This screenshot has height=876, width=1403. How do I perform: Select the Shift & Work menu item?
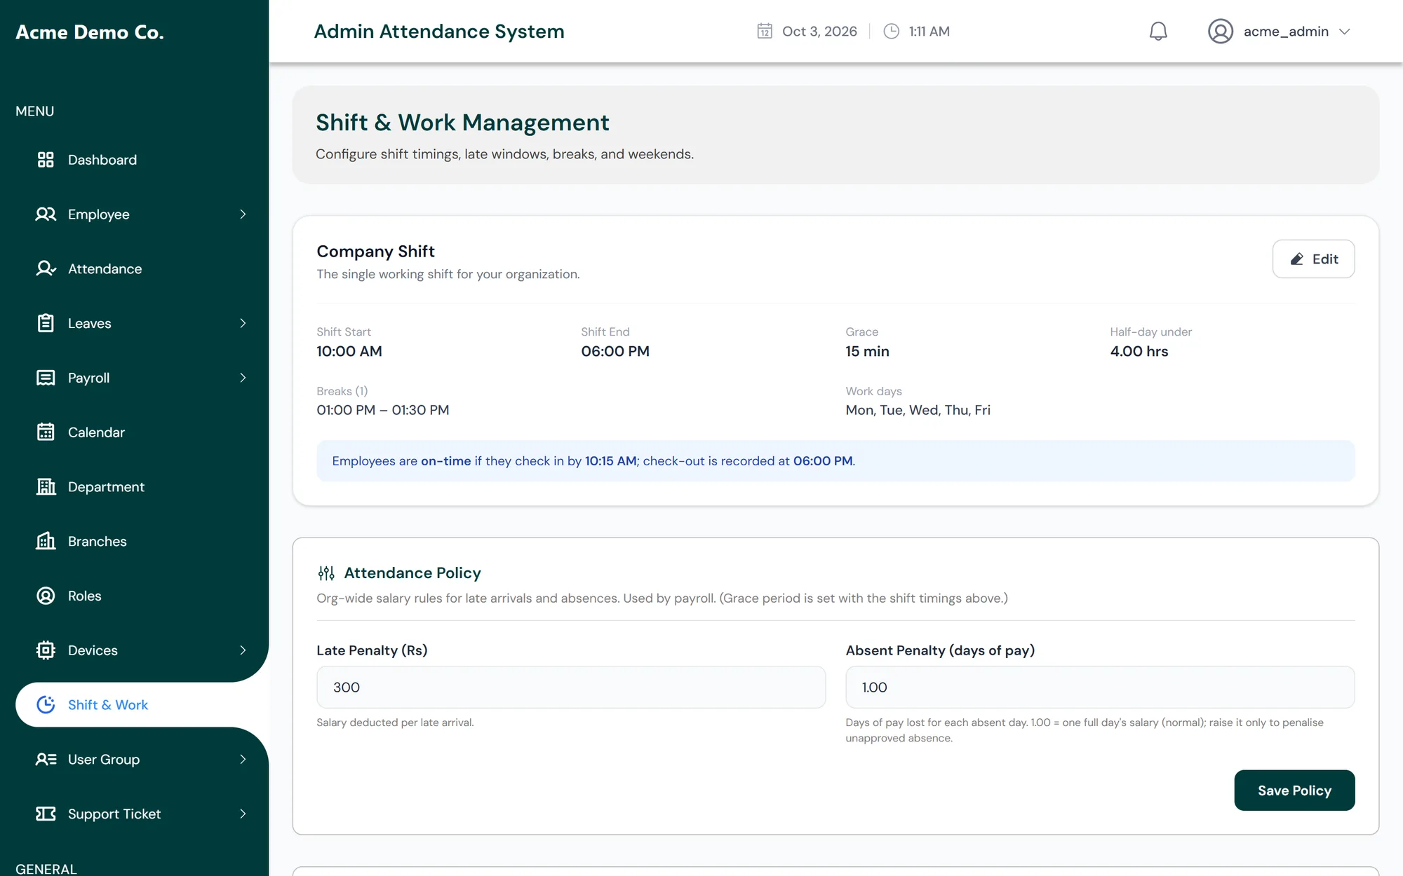click(142, 705)
